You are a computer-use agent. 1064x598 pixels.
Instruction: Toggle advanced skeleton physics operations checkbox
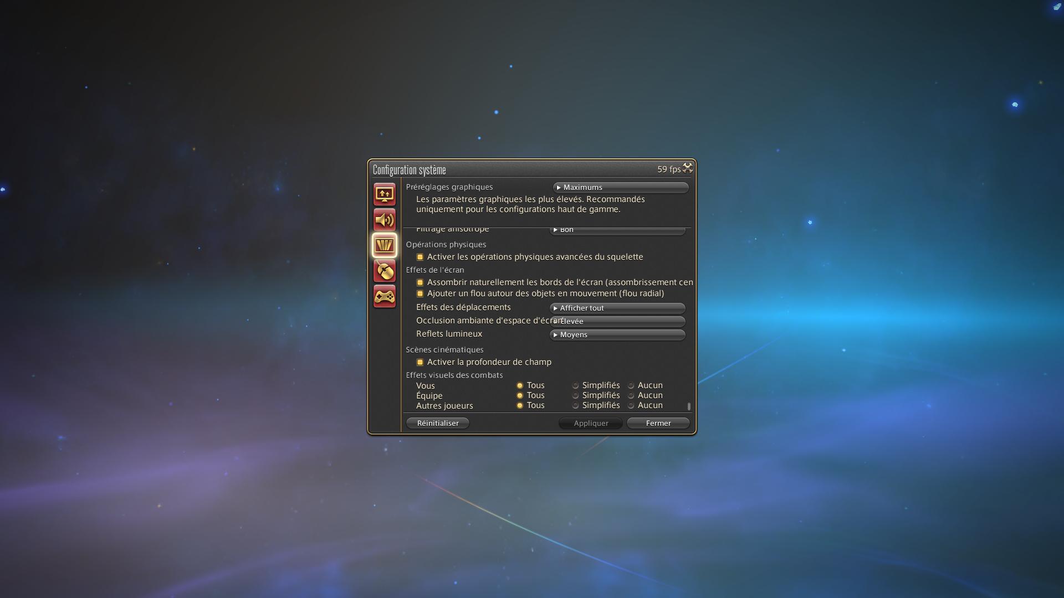coord(420,257)
